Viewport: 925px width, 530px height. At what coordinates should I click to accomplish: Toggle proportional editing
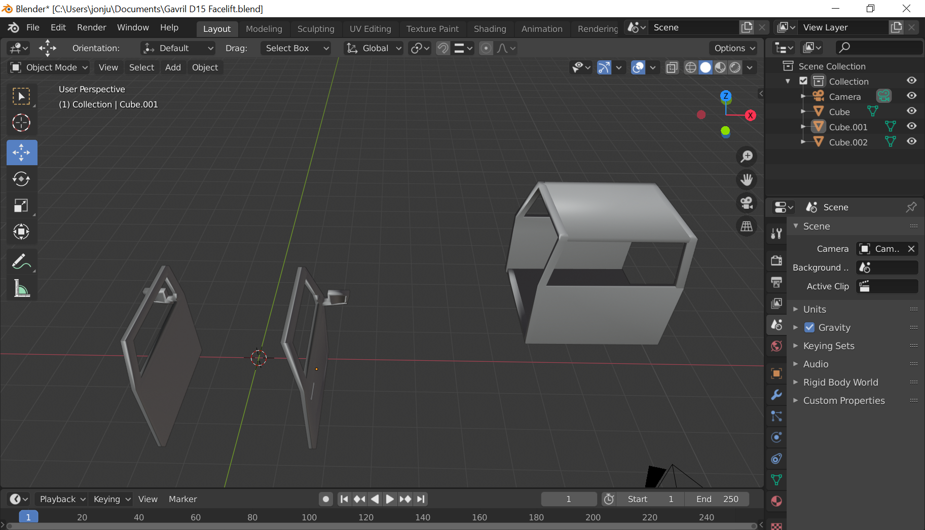click(x=486, y=48)
